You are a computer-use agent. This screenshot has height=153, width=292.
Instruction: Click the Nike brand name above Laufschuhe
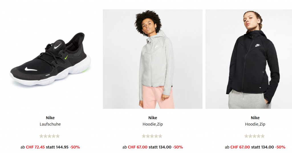click(x=50, y=118)
